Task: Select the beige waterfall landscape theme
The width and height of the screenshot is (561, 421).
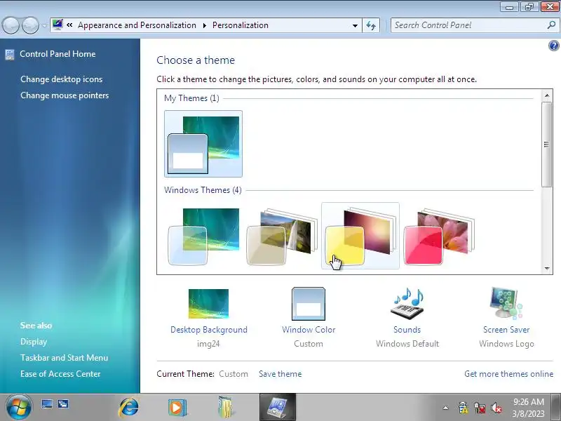Action: 282,236
